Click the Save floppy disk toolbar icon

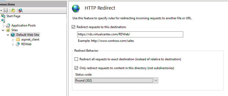click(x=6, y=10)
